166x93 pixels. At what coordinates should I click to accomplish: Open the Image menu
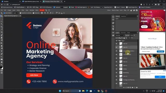tap(9, 10)
